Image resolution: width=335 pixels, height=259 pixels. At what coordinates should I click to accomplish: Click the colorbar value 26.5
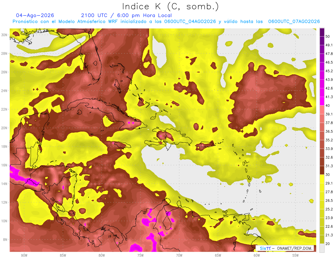point(329,201)
